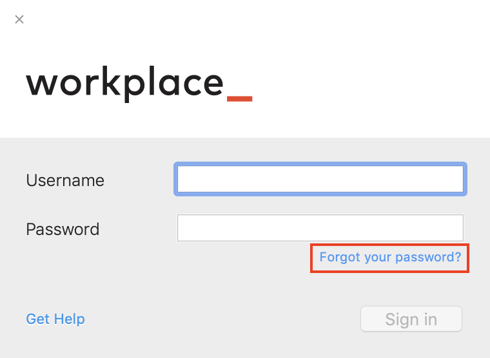The width and height of the screenshot is (490, 358).
Task: Click the letter 'w' of the workplace logo
Action: coord(41,84)
